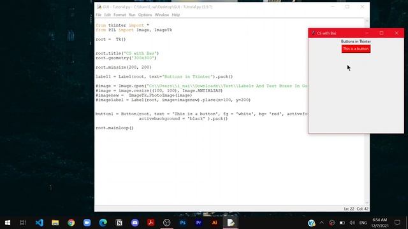Screen dimensions: 408x229
Task: Open Premiere Pro from the taskbar
Action: [x=198, y=223]
